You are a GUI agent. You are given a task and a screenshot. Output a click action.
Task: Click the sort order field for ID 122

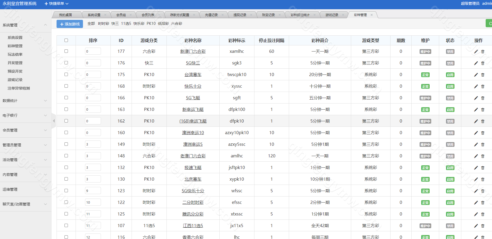point(93,202)
